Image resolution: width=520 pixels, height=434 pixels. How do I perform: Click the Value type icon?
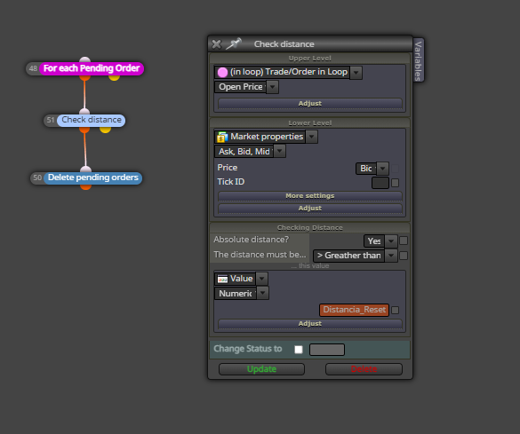pos(222,279)
